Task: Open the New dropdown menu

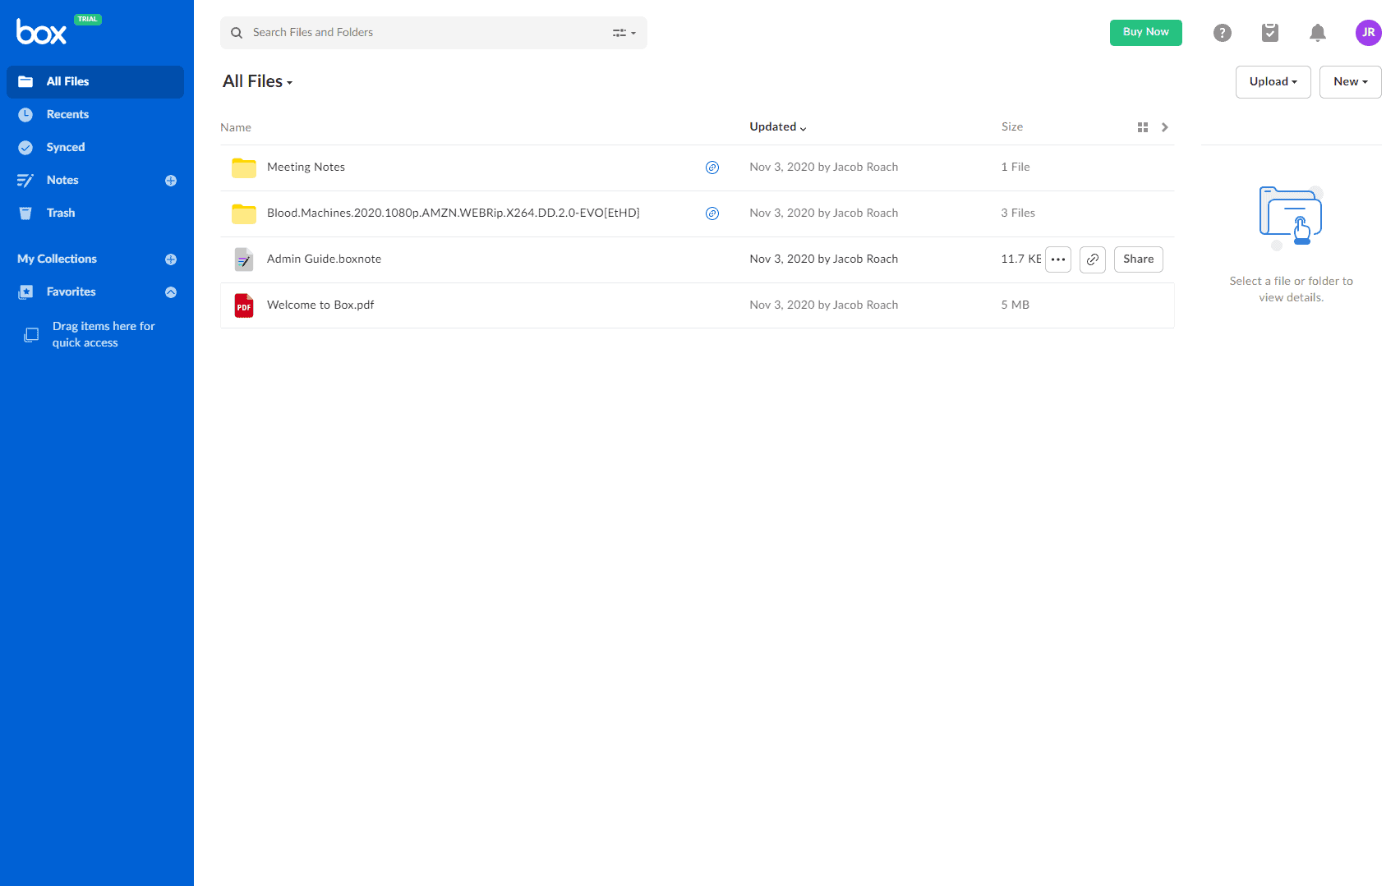Action: [1350, 82]
